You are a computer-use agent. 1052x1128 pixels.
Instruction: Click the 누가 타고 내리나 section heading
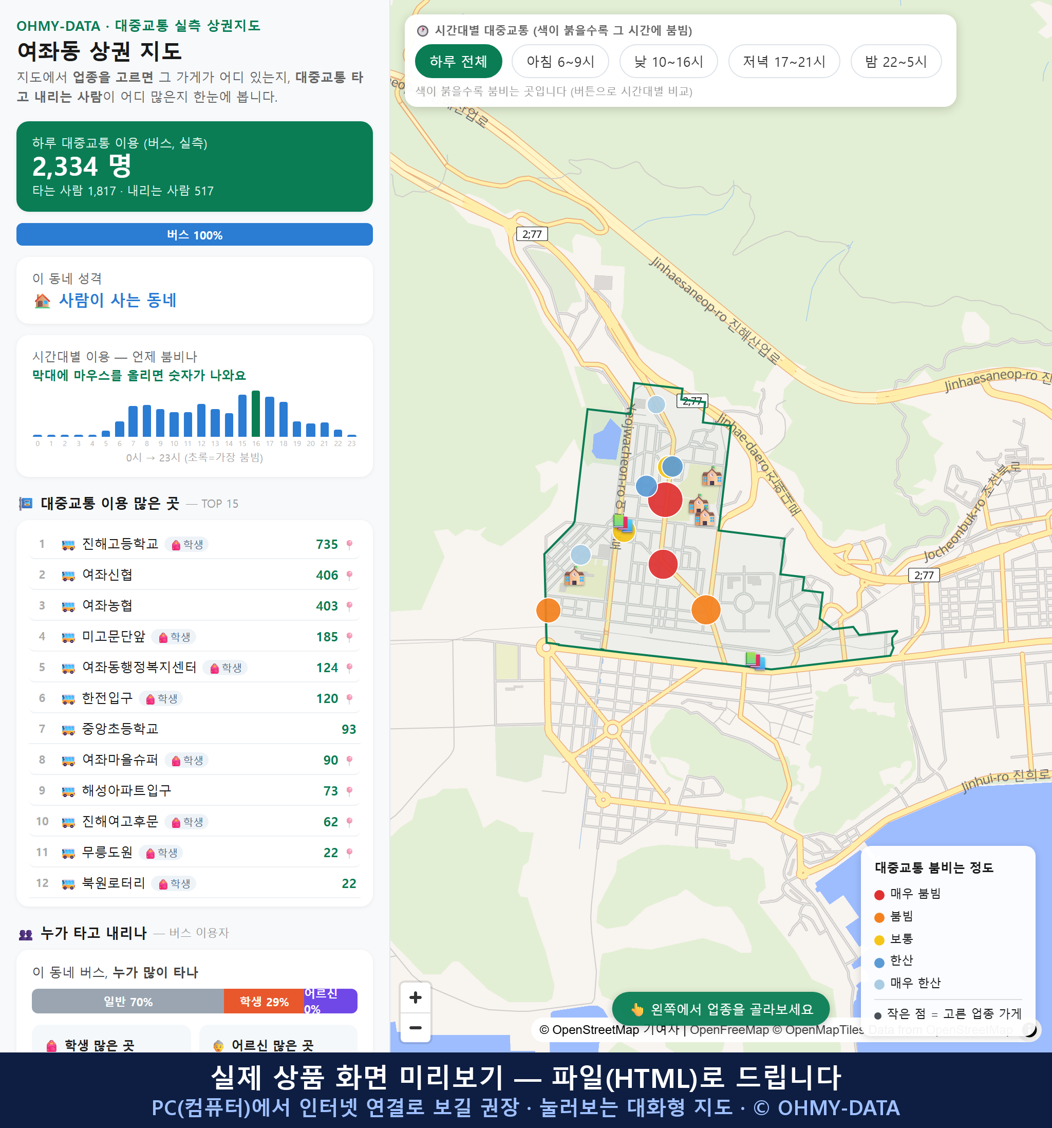[x=93, y=933]
